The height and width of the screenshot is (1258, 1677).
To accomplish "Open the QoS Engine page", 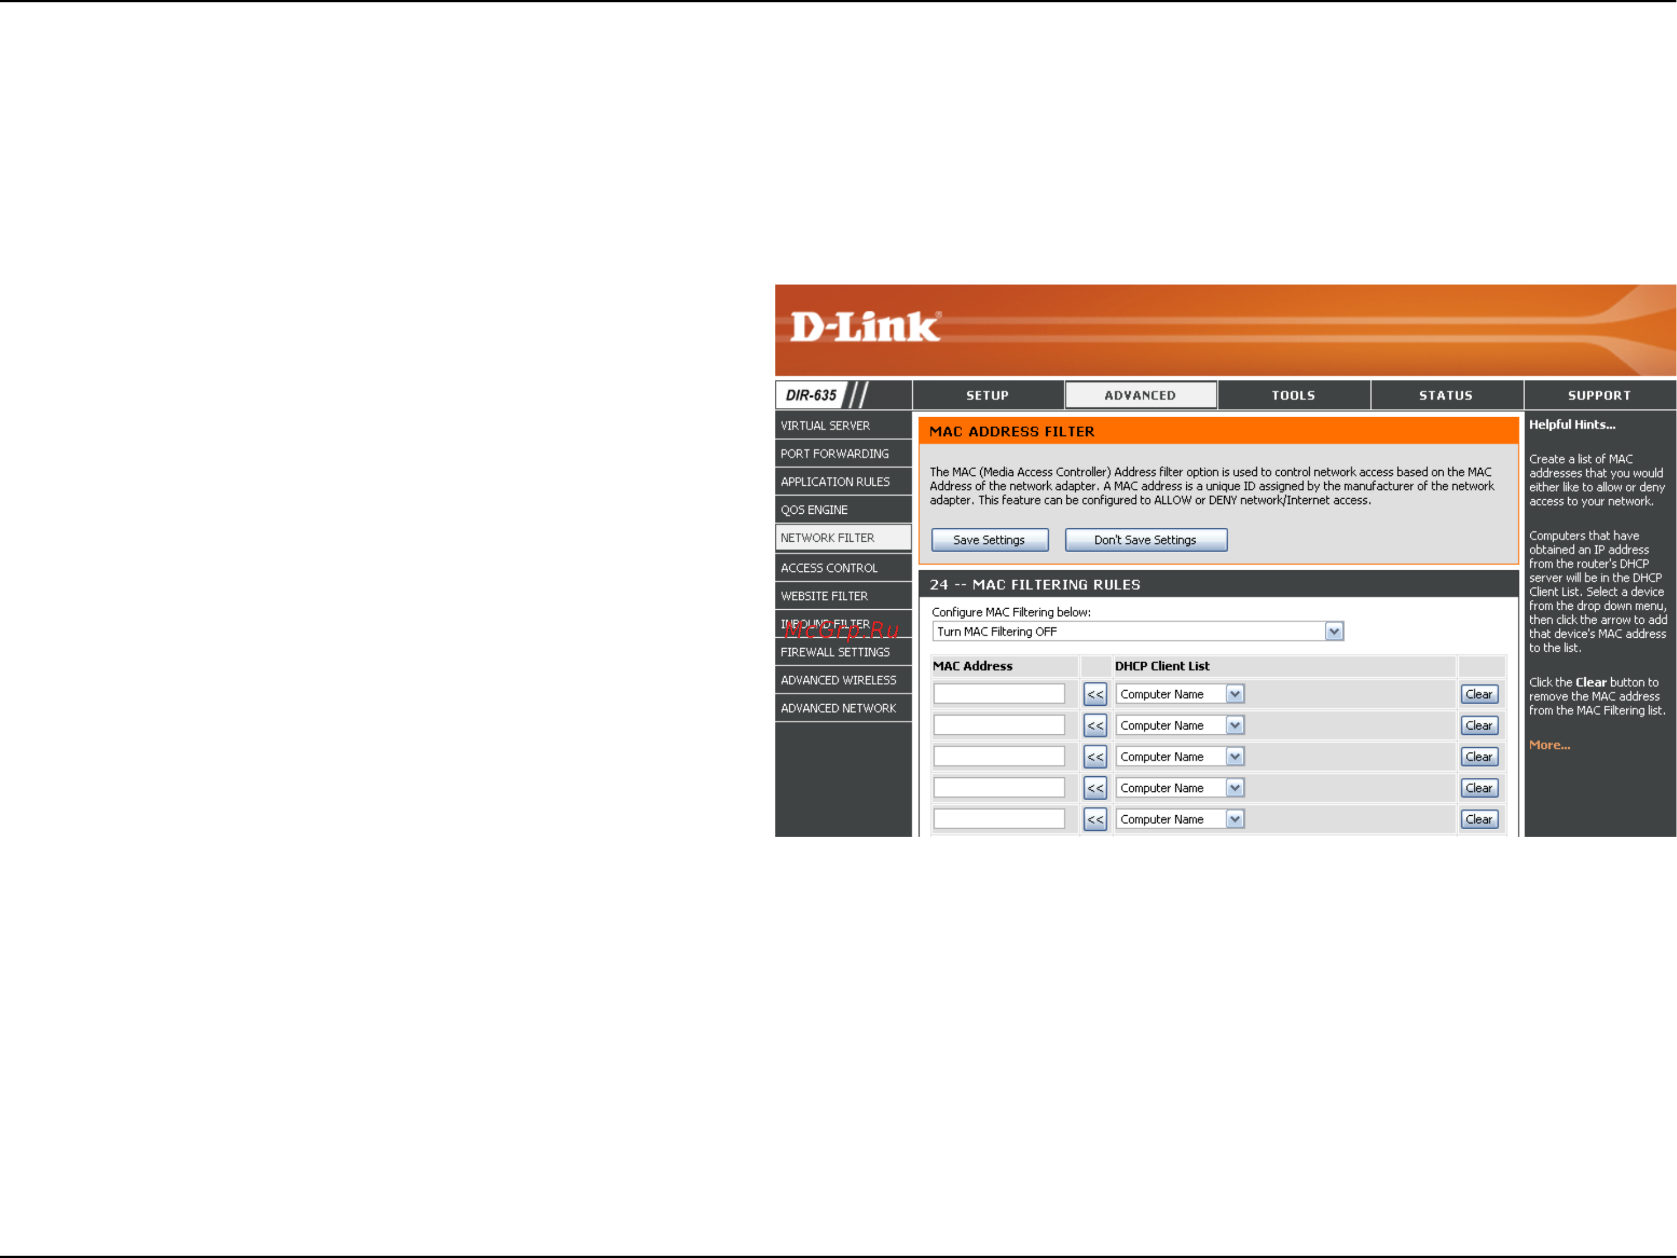I will pos(843,510).
